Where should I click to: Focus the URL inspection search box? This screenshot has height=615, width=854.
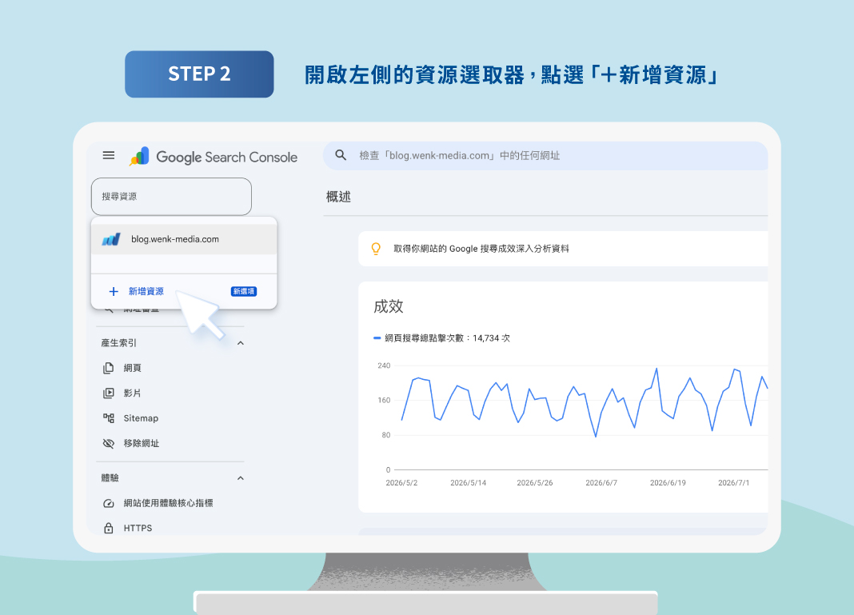[545, 156]
